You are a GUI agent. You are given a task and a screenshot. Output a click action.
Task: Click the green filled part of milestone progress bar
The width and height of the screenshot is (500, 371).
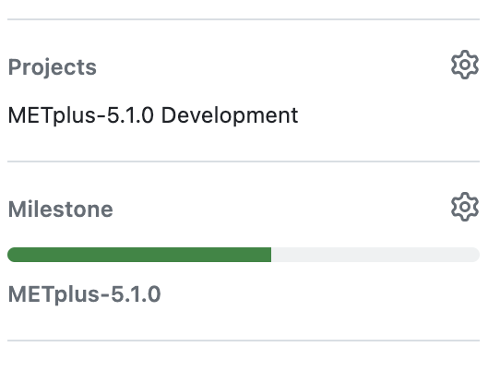pos(139,255)
